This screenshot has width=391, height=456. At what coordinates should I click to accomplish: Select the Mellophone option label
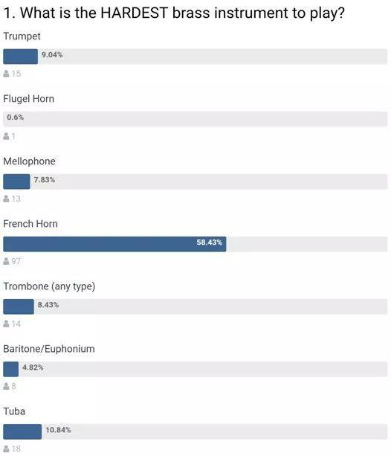(29, 161)
